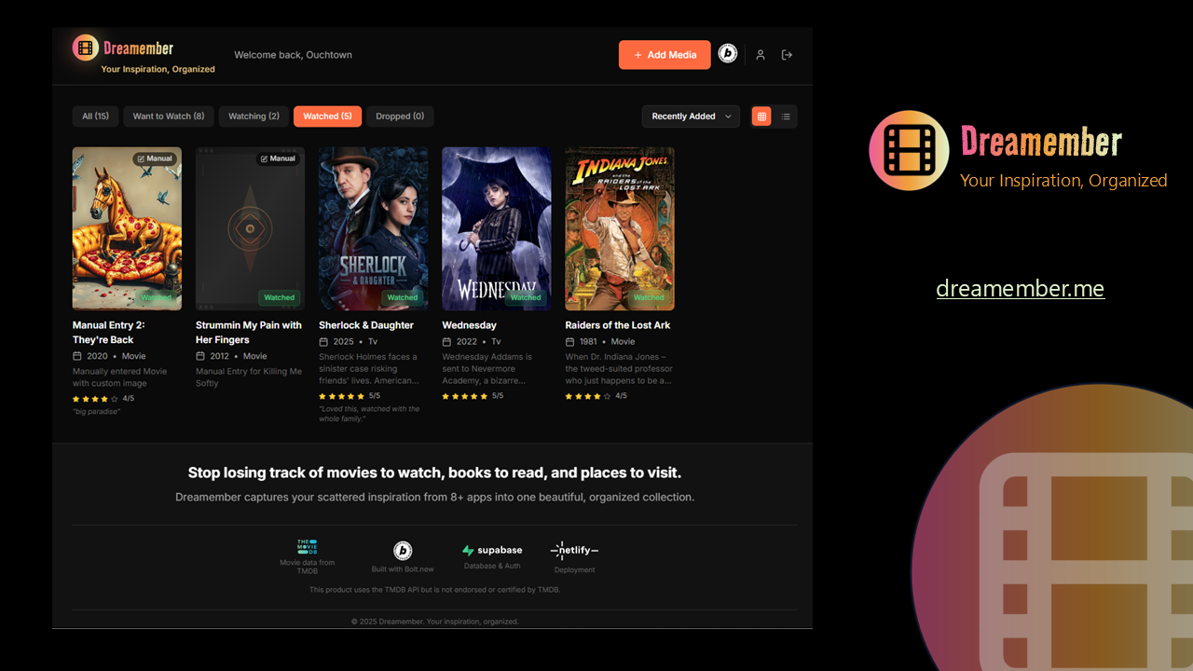Viewport: 1193px width, 671px height.
Task: Click the Raiders of the Lost Ark title
Action: 618,325
